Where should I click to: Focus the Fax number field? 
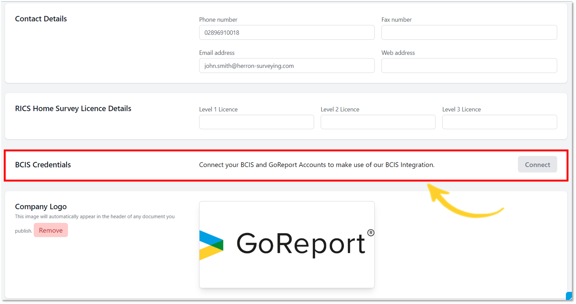click(x=469, y=32)
